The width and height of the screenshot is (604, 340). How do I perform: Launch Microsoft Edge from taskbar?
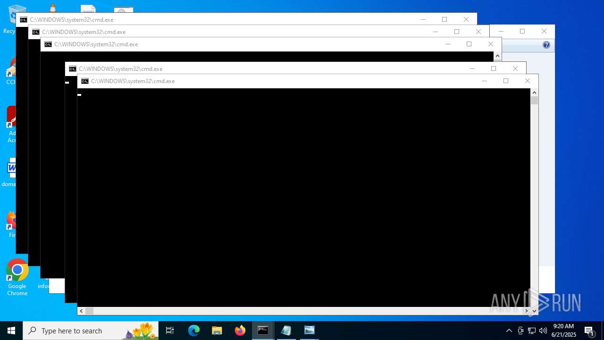pos(194,331)
